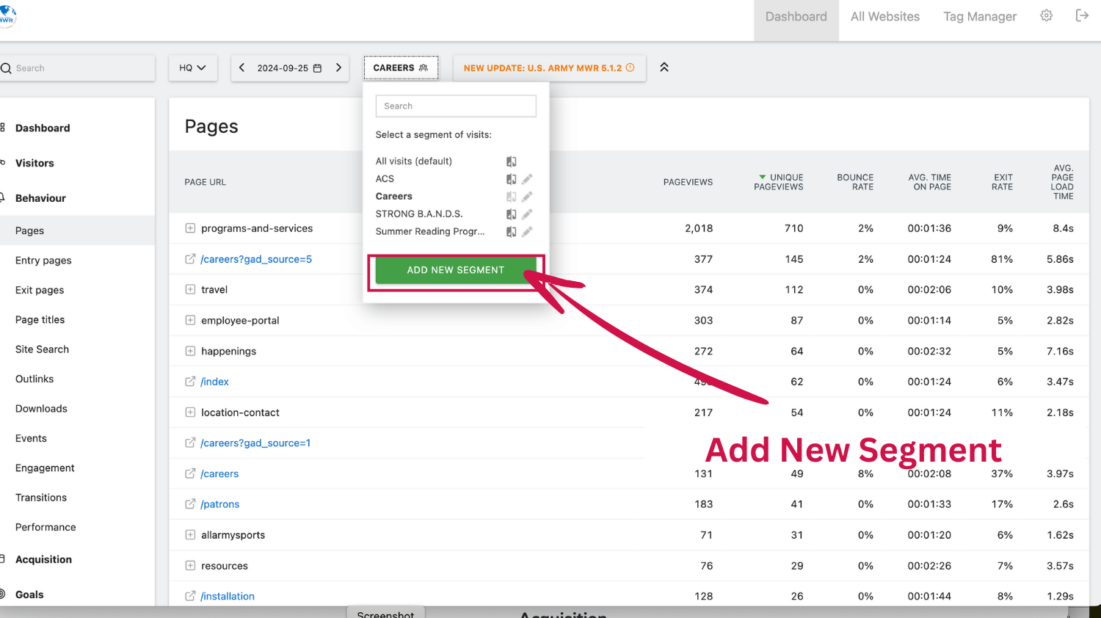The height and width of the screenshot is (618, 1101).
Task: Open the Goals sidebar section
Action: click(29, 595)
